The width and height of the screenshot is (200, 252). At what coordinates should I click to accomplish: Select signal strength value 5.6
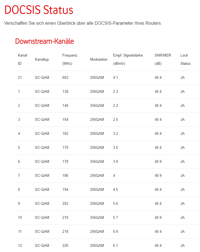point(115,203)
